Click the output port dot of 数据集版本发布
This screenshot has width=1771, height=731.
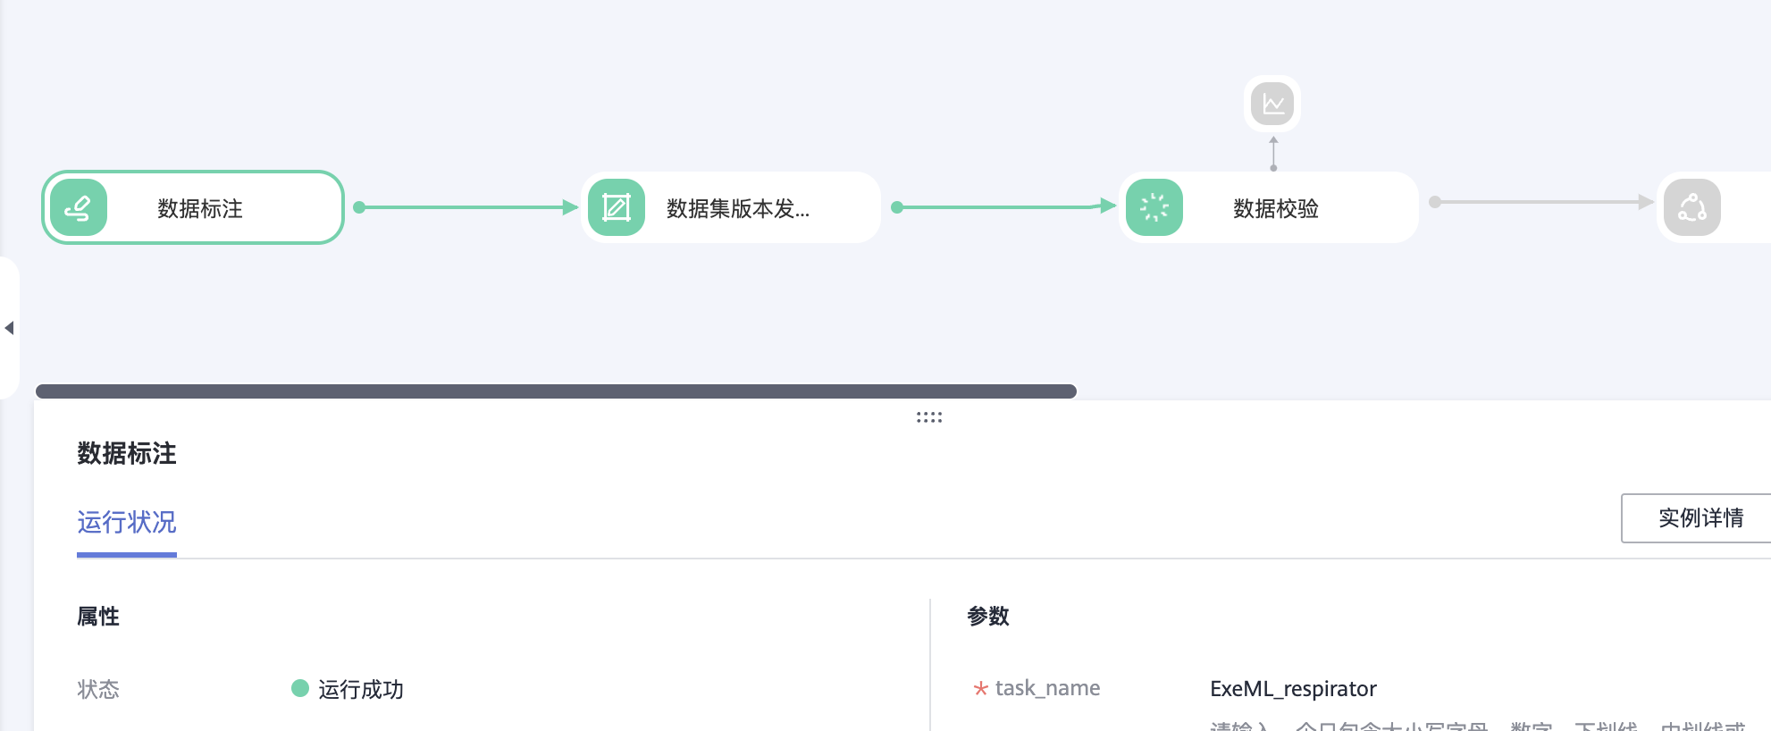click(x=897, y=207)
